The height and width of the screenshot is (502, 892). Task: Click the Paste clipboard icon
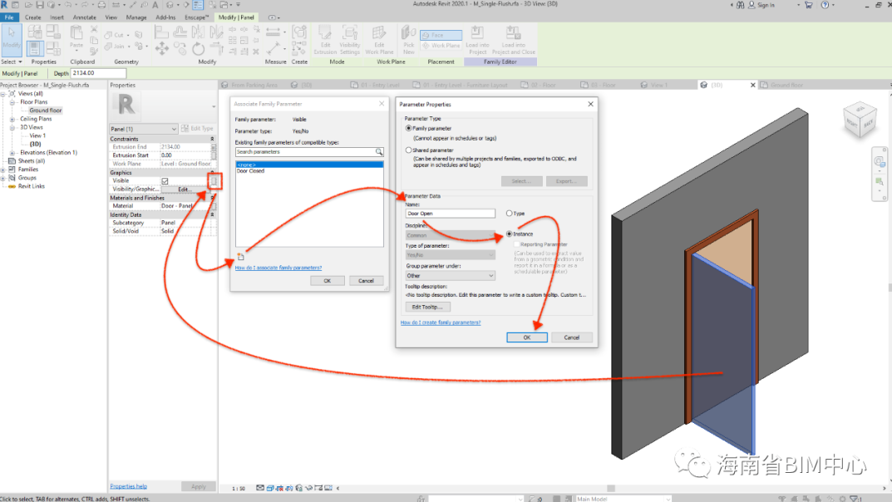pos(76,37)
